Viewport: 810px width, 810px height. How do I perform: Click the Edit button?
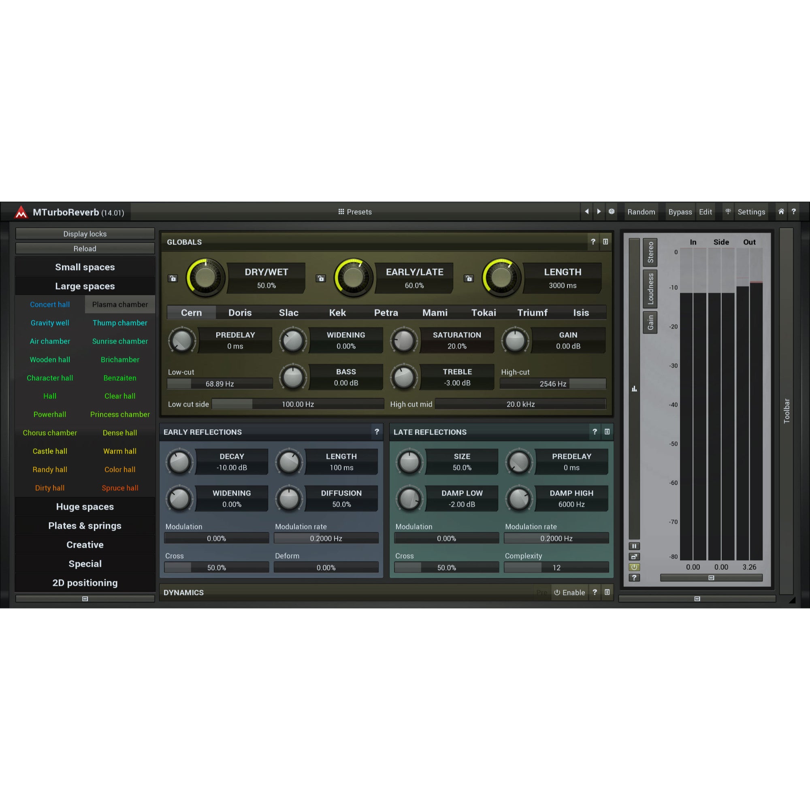(706, 212)
